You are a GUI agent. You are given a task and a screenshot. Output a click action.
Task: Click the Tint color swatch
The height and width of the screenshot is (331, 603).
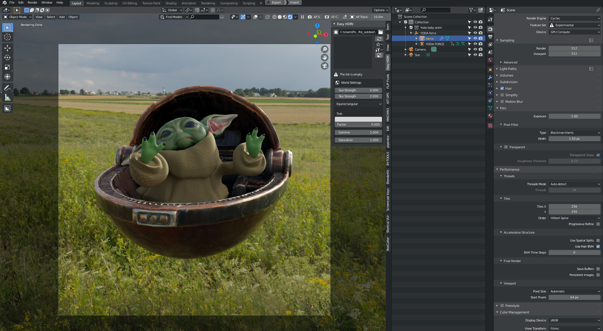[358, 119]
